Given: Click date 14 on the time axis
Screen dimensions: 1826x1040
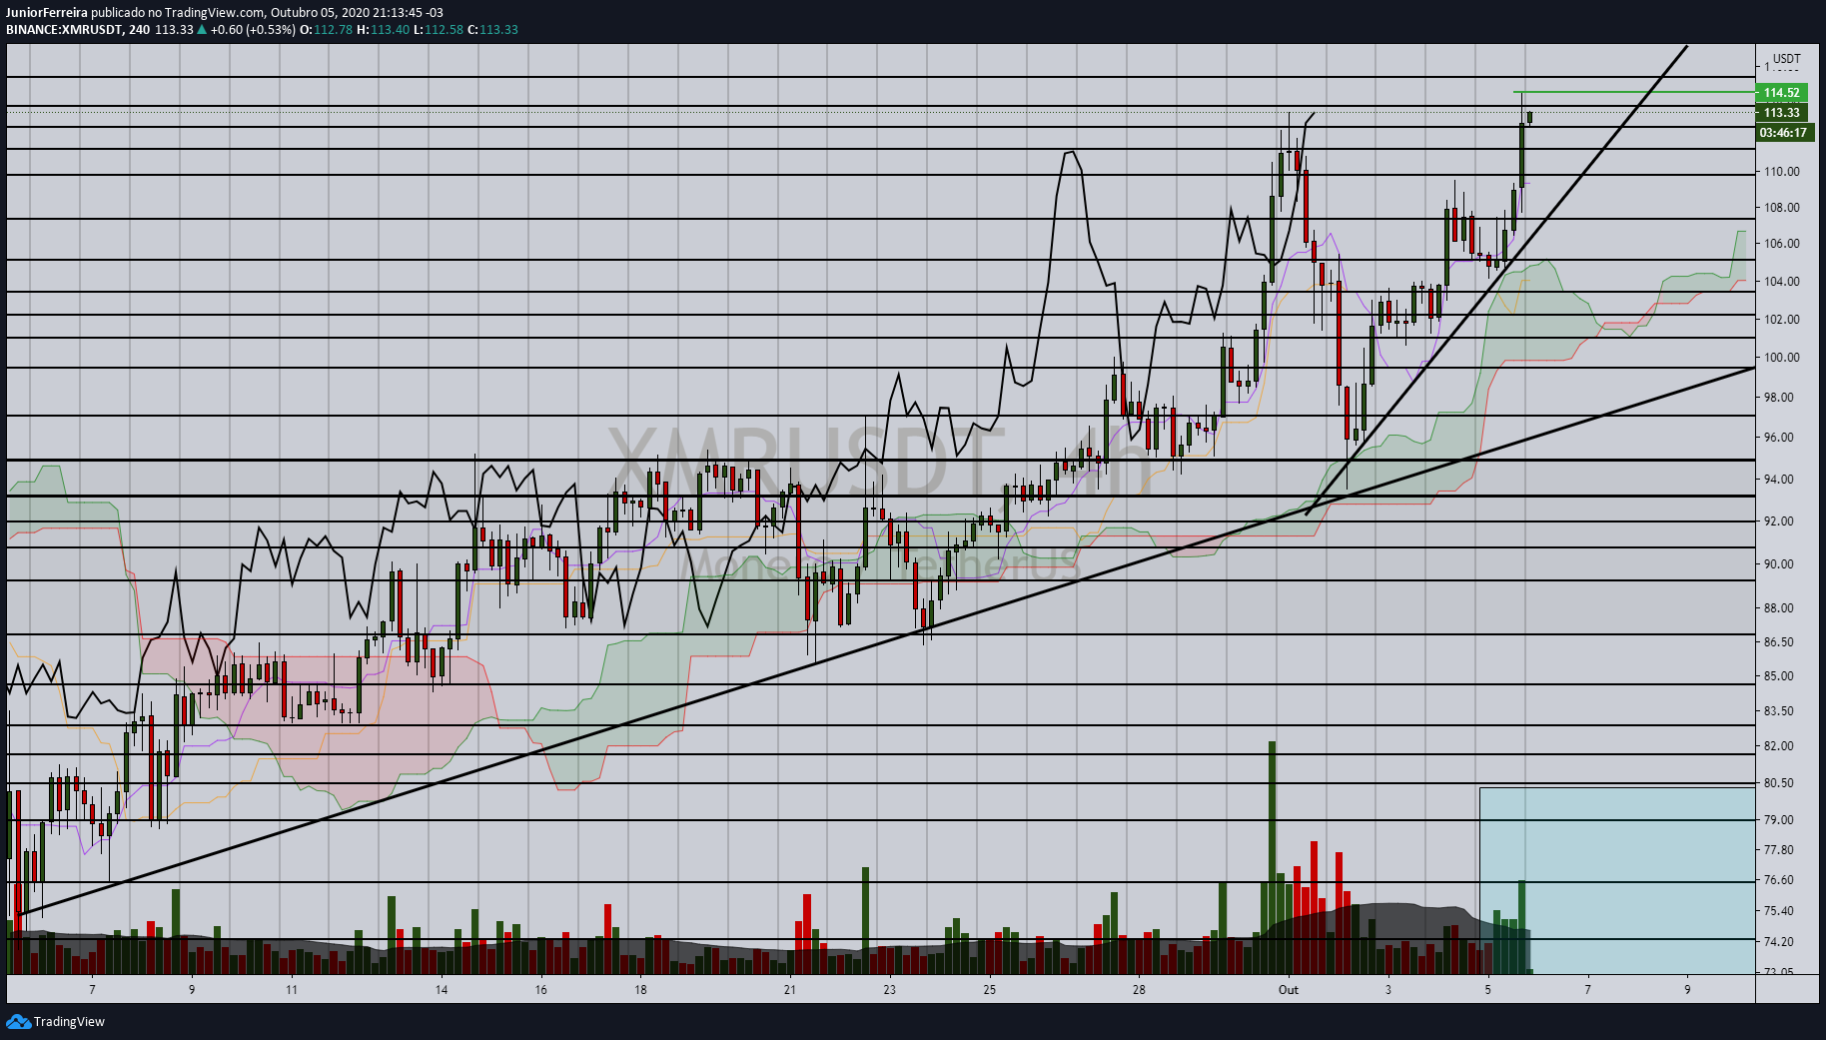Looking at the screenshot, I should (x=442, y=990).
